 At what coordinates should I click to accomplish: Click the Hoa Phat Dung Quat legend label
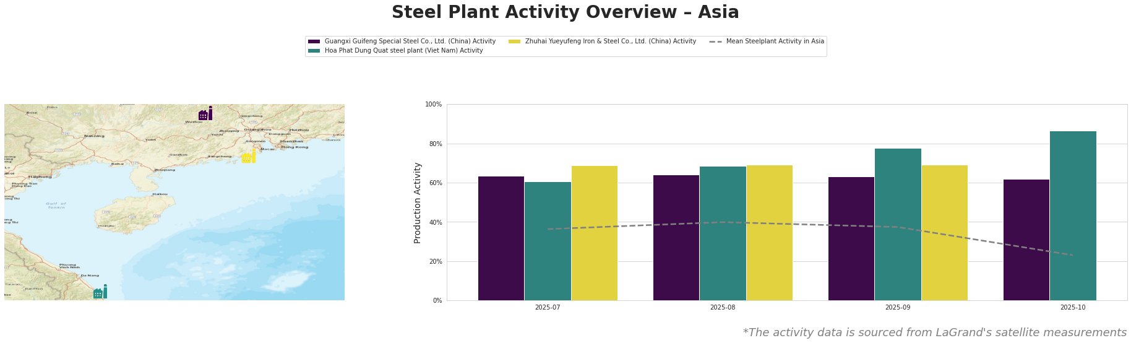pos(403,51)
